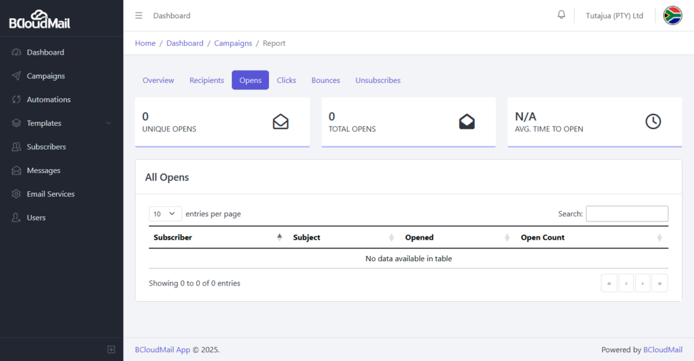This screenshot has height=361, width=694.
Task: Go to last page pagination button
Action: [x=660, y=283]
